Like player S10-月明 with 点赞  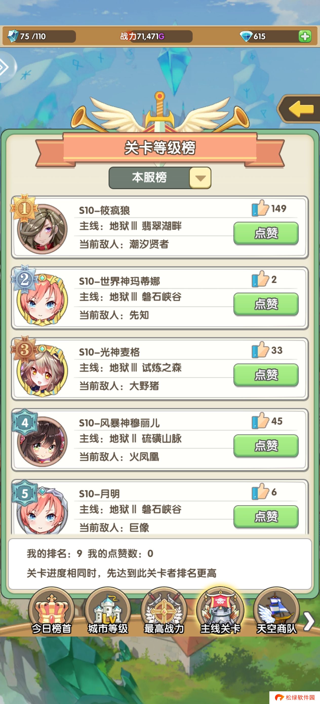[266, 517]
